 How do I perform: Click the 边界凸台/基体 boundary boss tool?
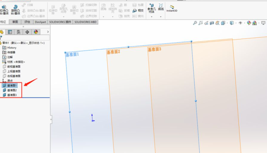[33, 16]
